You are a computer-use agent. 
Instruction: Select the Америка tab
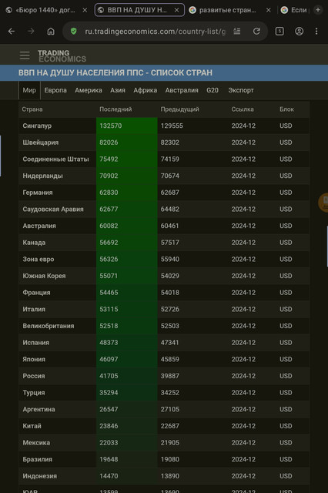[89, 90]
